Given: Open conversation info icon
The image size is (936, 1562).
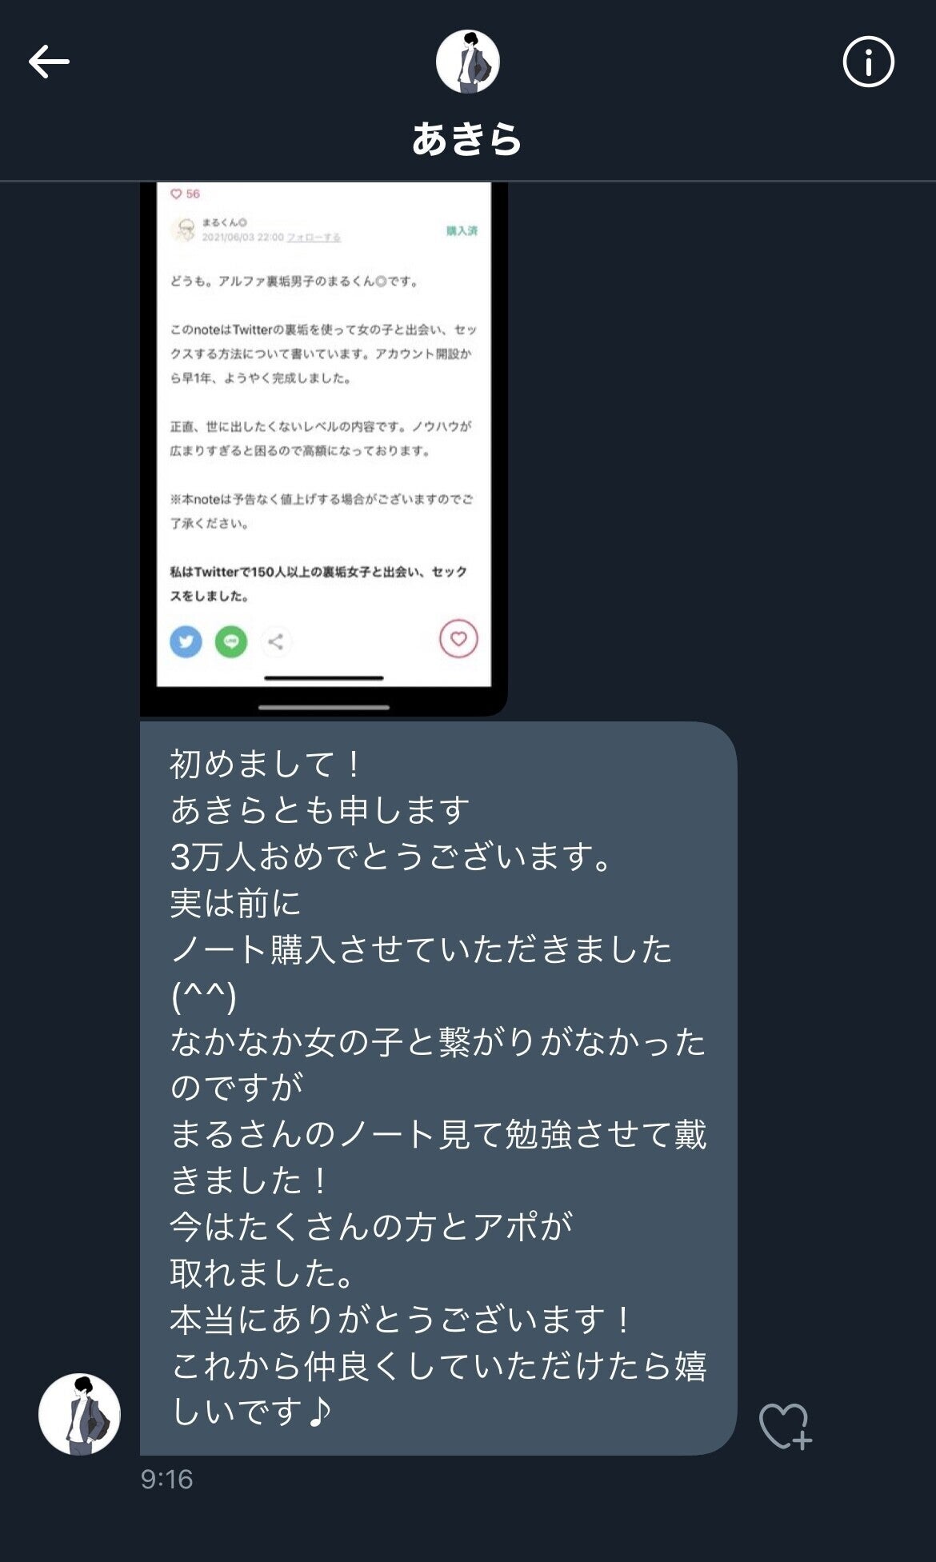Looking at the screenshot, I should [868, 62].
